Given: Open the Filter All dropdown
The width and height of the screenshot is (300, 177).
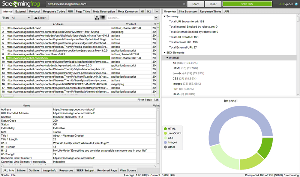Looking at the screenshot, I should (21, 18).
